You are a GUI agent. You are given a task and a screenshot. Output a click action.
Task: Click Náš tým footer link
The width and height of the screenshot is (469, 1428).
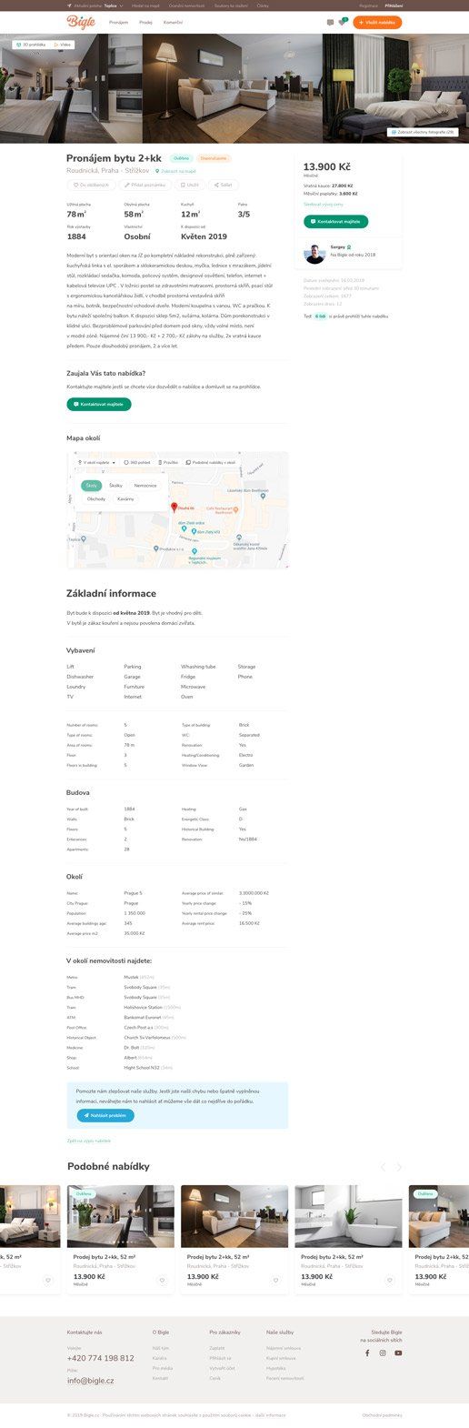click(160, 1348)
